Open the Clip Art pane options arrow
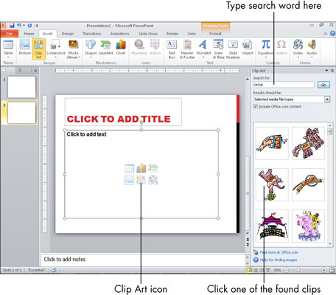Viewport: 336px width, 295px height. tap(326, 71)
